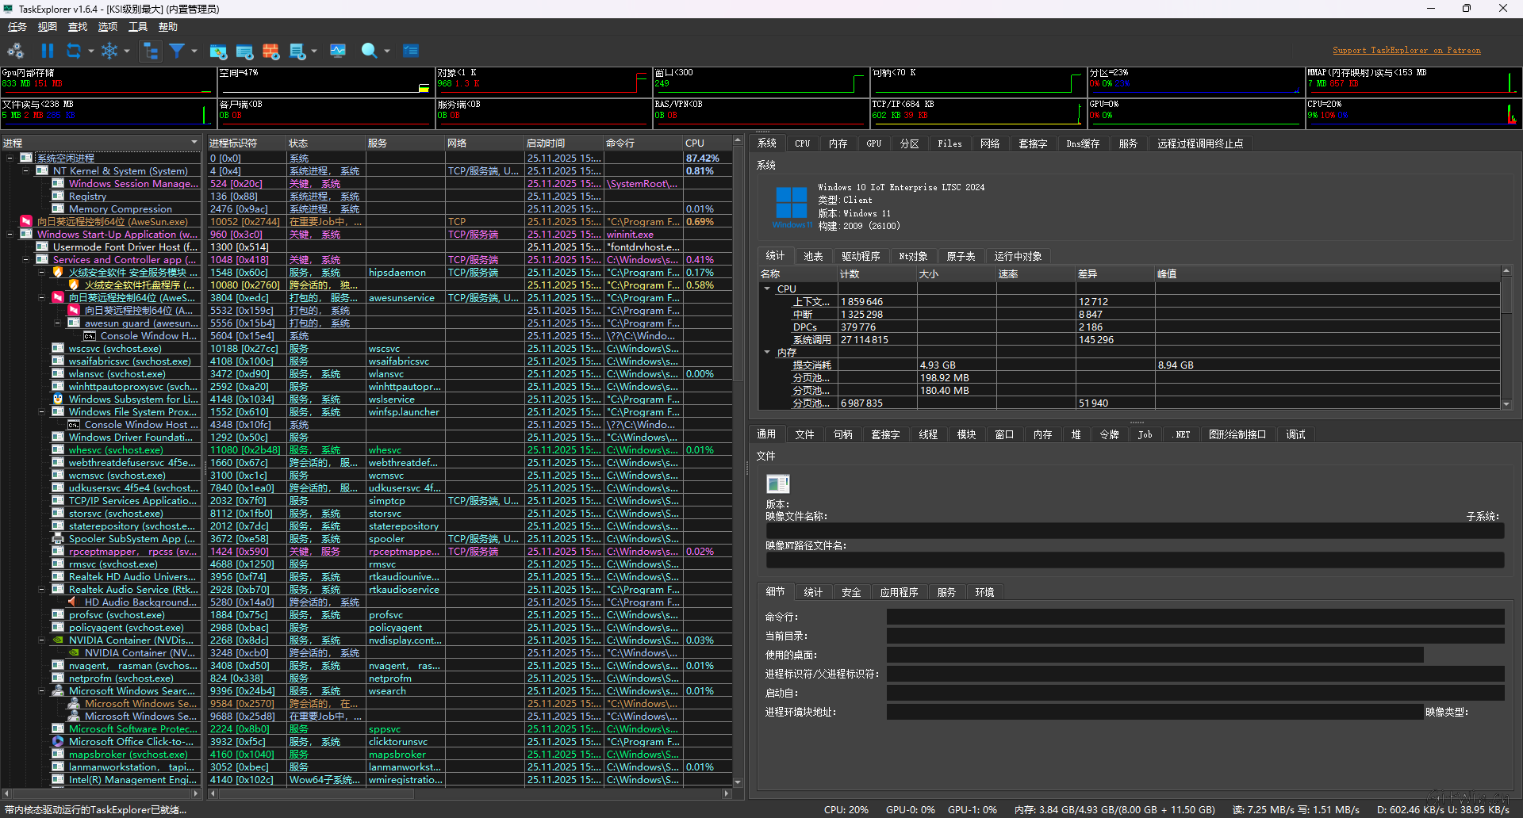Toggle the process tree view button
Screen dimensions: 1523x818
point(150,51)
